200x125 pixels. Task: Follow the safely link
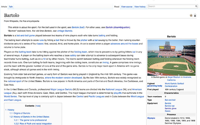point(73,56)
